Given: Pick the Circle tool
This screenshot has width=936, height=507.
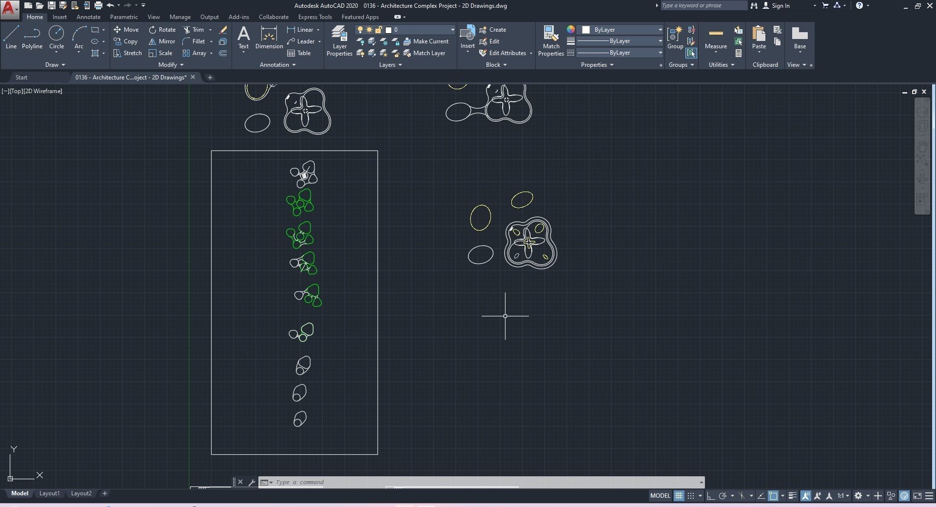Looking at the screenshot, I should pyautogui.click(x=57, y=38).
